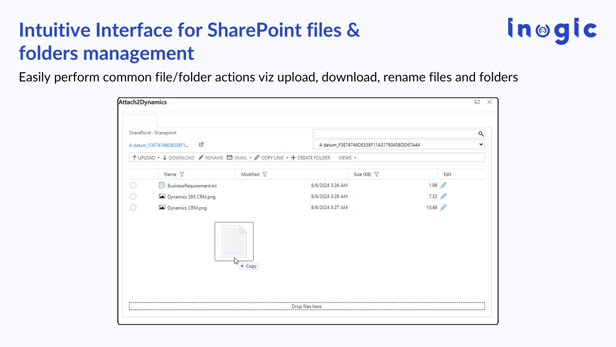Select the Dynamics 365 CRM.png radio button

tap(133, 196)
